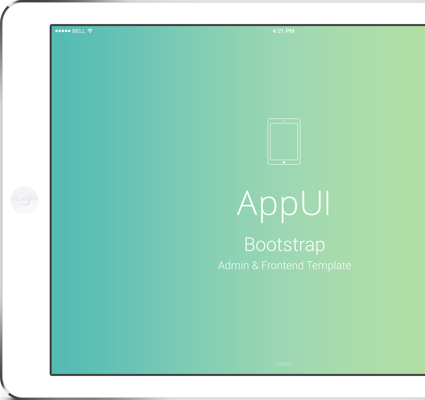
Task: Click the home dot on tablet icon
Action: pyautogui.click(x=284, y=162)
